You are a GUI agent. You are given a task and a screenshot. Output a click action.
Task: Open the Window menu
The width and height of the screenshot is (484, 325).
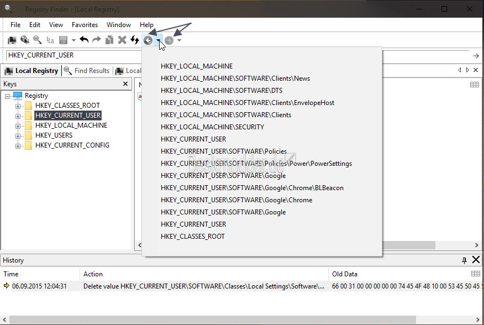coord(119,25)
